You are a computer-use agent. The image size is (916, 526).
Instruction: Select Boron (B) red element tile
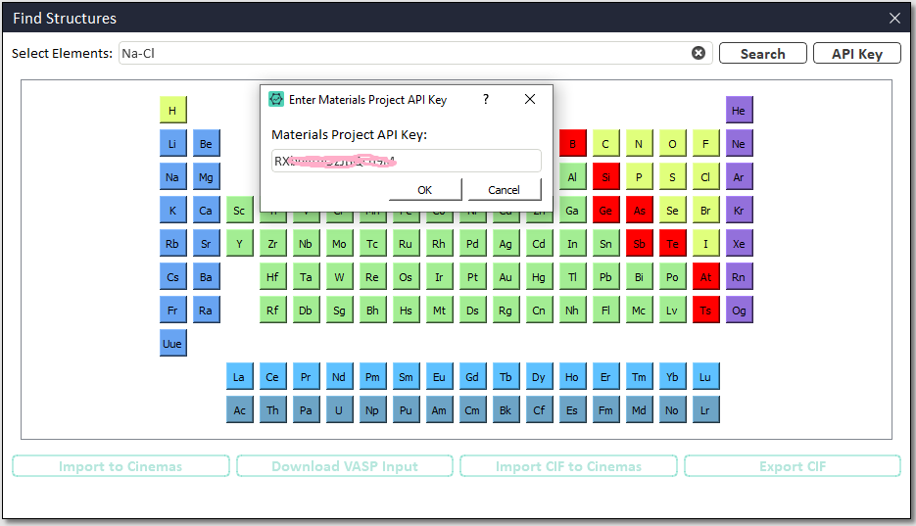point(572,144)
